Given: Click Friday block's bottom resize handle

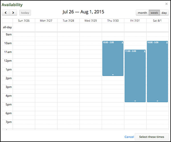Looking at the screenshot, I should 135,101.
